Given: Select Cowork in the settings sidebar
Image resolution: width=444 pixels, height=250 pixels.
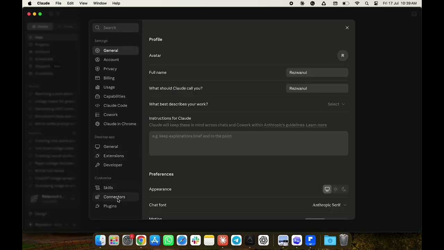Looking at the screenshot, I should pos(116,115).
